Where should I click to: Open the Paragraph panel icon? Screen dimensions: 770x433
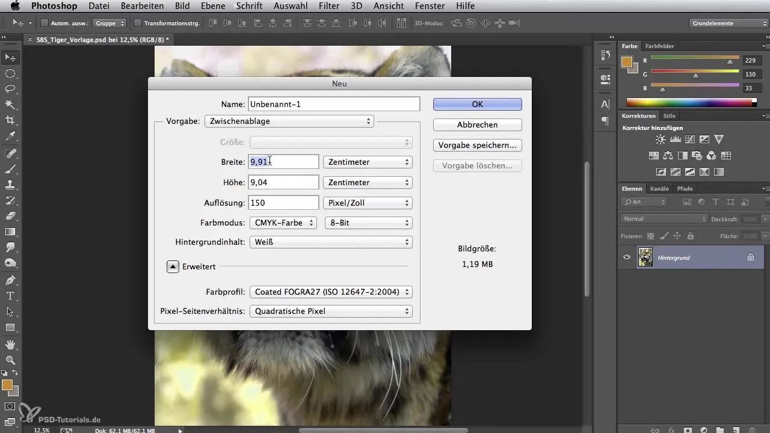coord(605,121)
